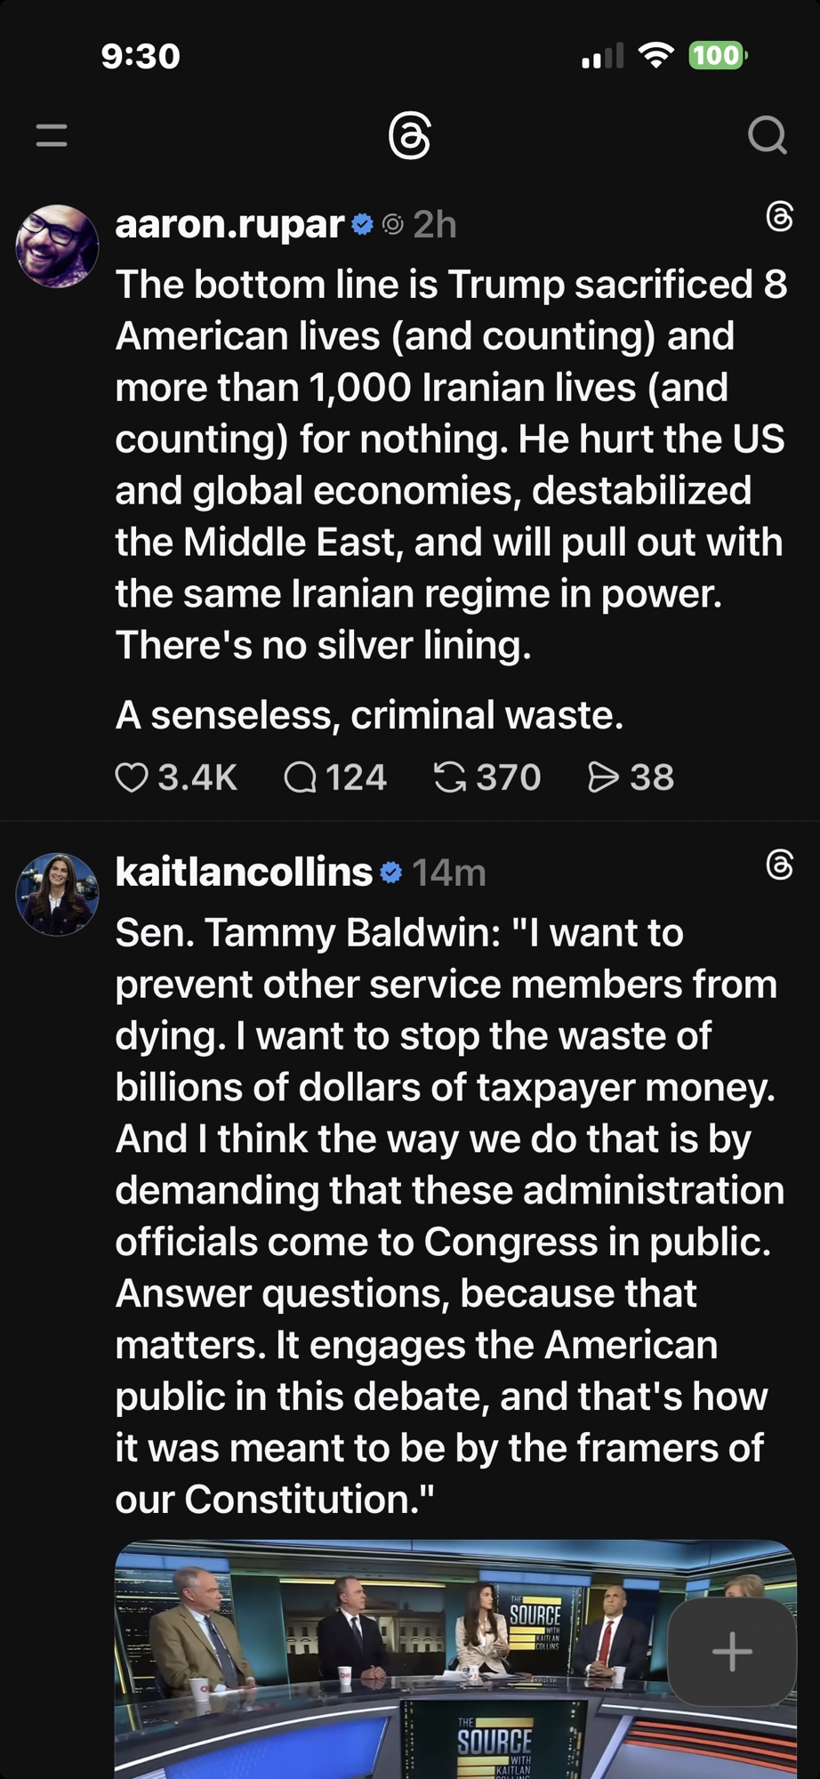Open aaron.rupar's profile picture
Screen dimensions: 820x1779
pyautogui.click(x=57, y=246)
